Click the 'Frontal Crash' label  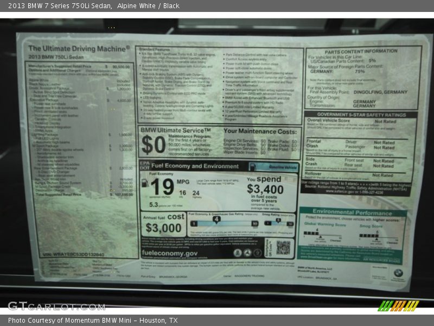(x=313, y=143)
